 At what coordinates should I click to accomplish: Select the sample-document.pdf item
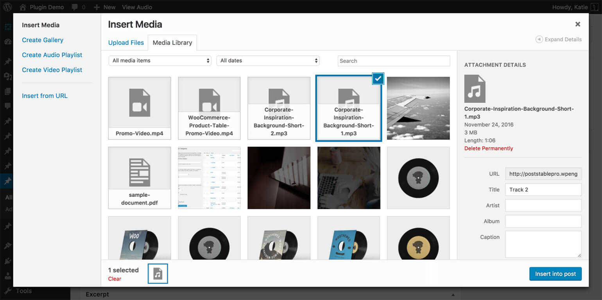click(139, 178)
